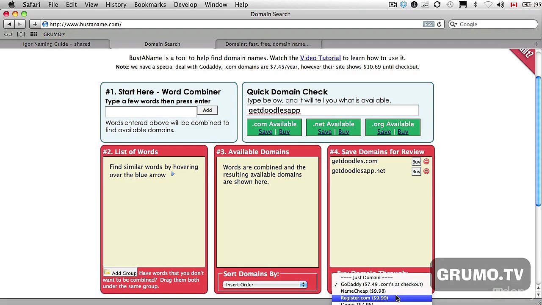542x305 pixels.
Task: Open the Edit menu
Action: pos(71,5)
